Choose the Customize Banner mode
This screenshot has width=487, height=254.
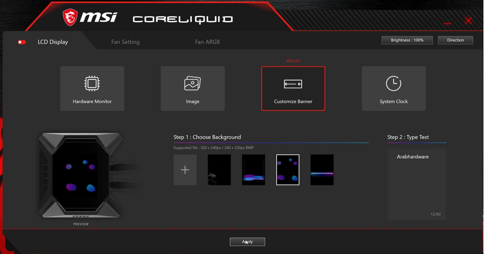point(293,88)
